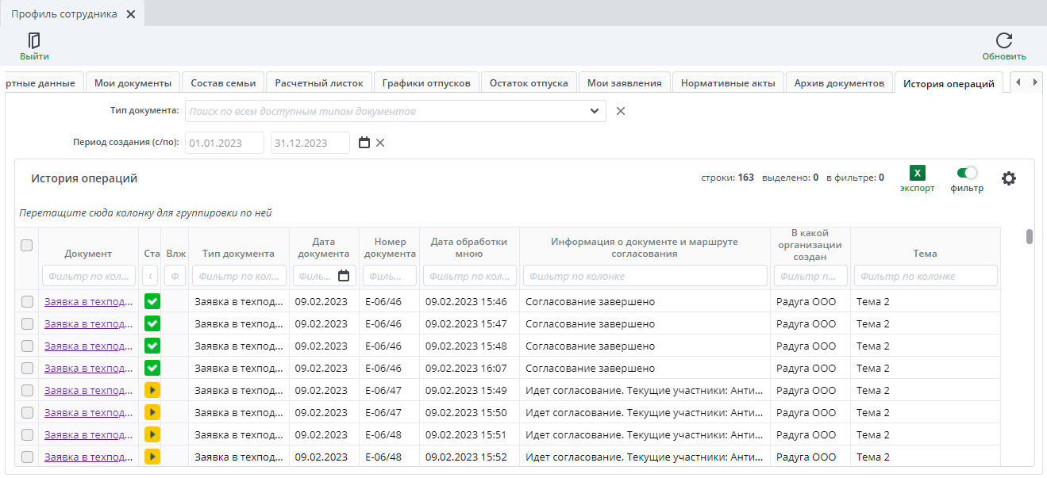Open document link in 15:49 row

click(88, 390)
